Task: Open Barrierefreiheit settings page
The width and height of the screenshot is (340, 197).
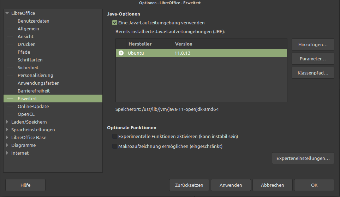Action: (x=34, y=91)
